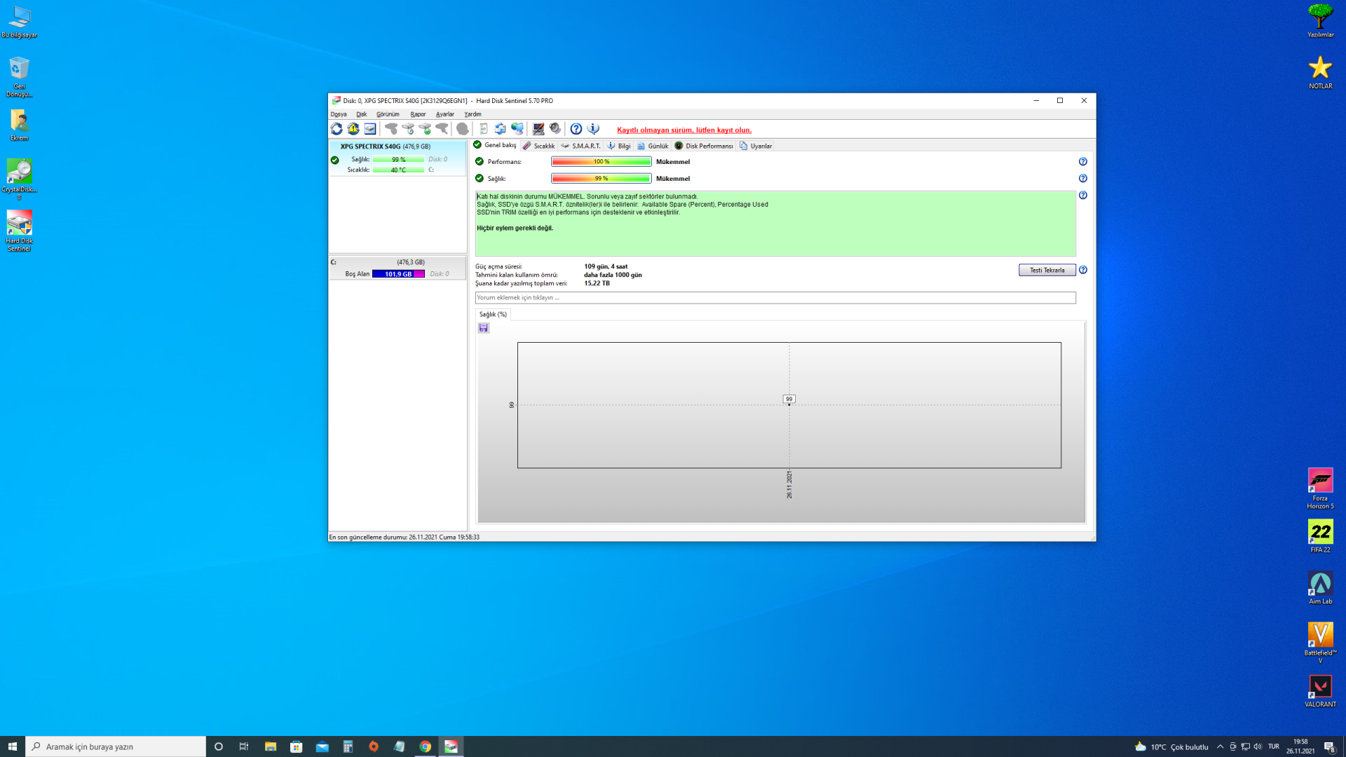Click the unregistered version registration link
This screenshot has height=757, width=1346.
(684, 130)
